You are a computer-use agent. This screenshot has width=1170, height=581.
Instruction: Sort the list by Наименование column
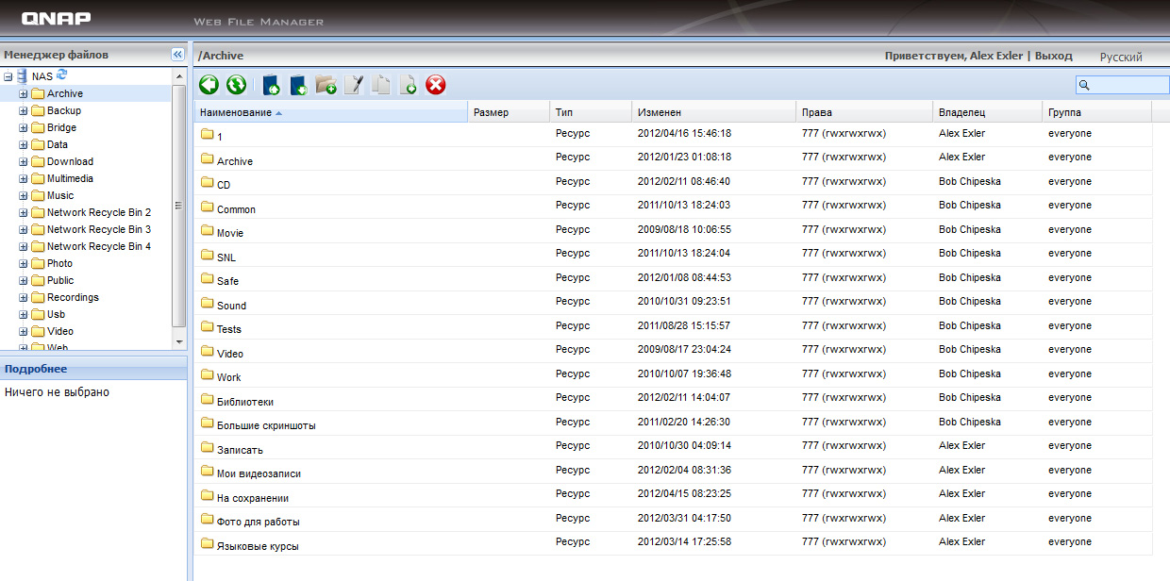(236, 113)
